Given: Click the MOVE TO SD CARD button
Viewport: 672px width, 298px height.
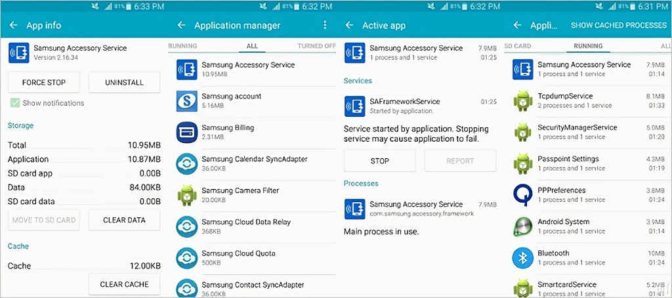Looking at the screenshot, I should tap(44, 220).
